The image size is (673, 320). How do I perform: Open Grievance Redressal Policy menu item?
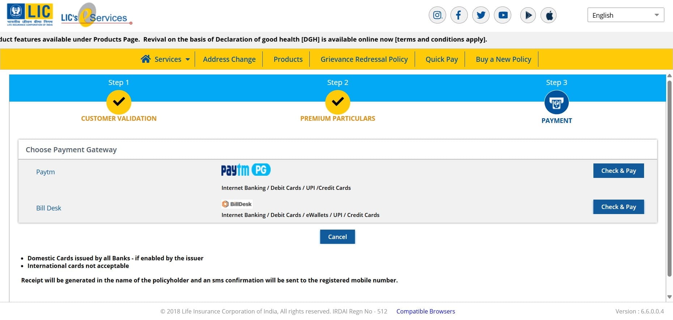(364, 59)
